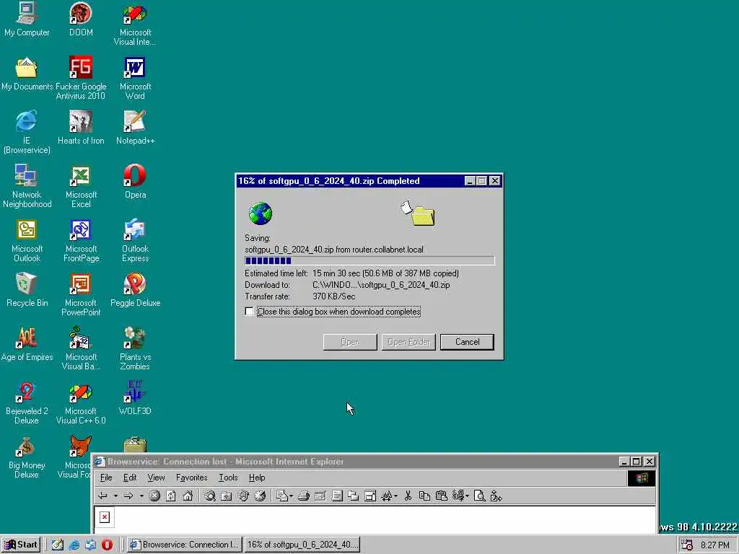Open the text Size dropdown arrow in IE toolbar

(x=395, y=496)
